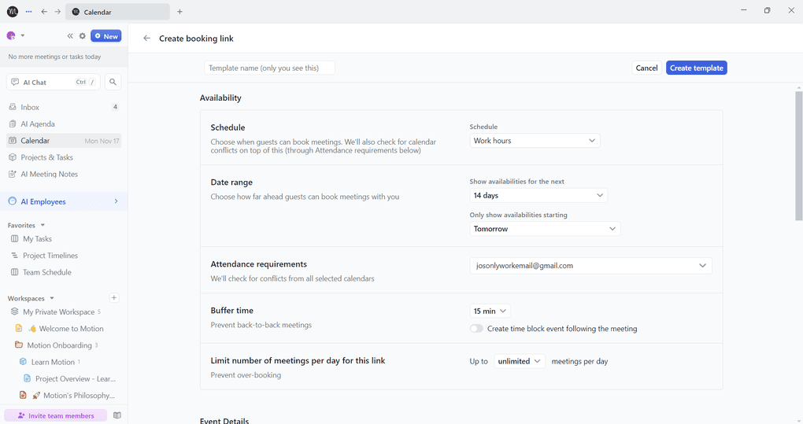
Task: Enable time block event following the meeting
Action: click(476, 329)
